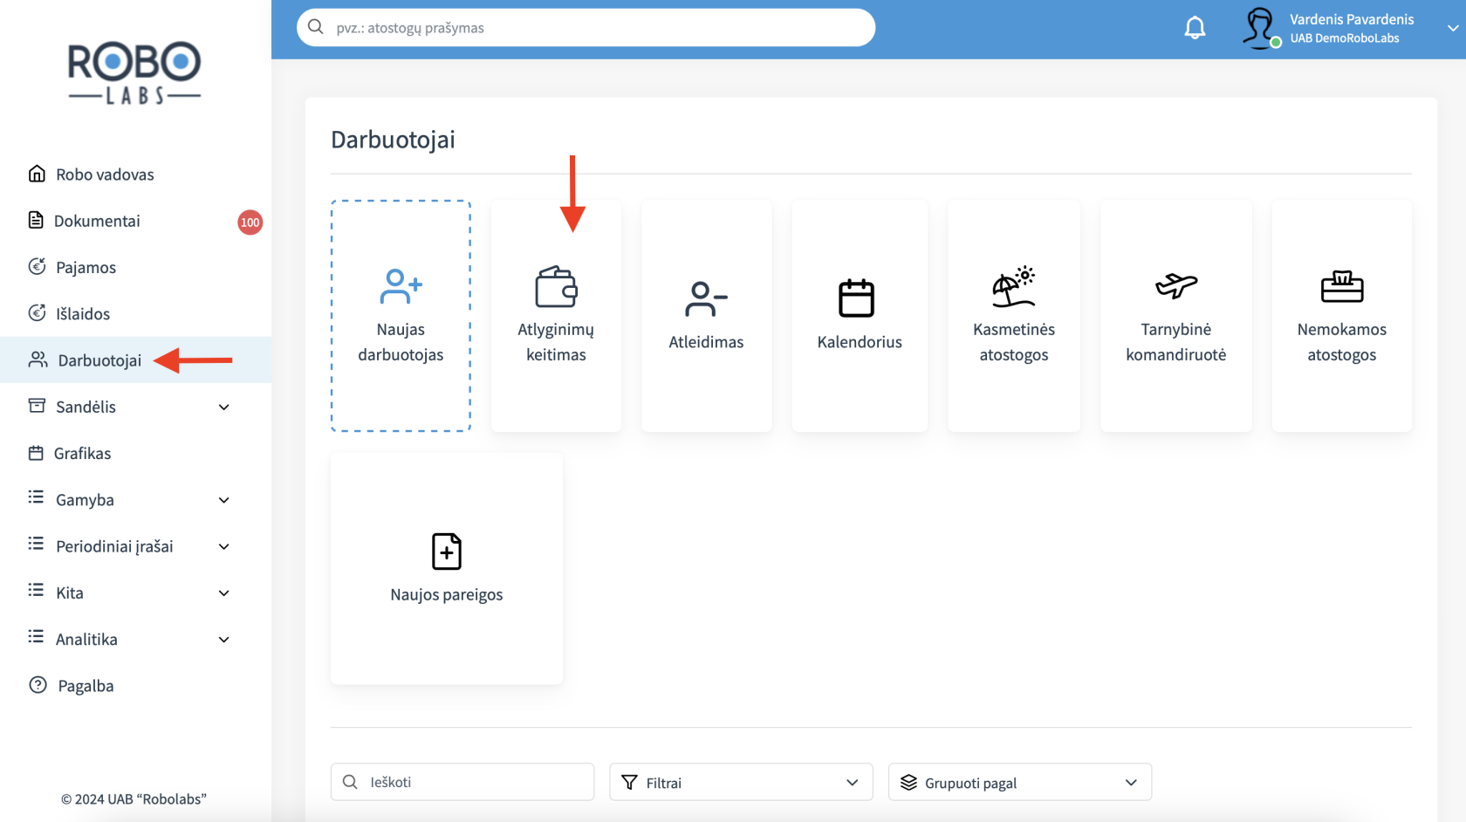Open the Grupuoti pagal dropdown
This screenshot has height=822, width=1466.
point(1020,782)
